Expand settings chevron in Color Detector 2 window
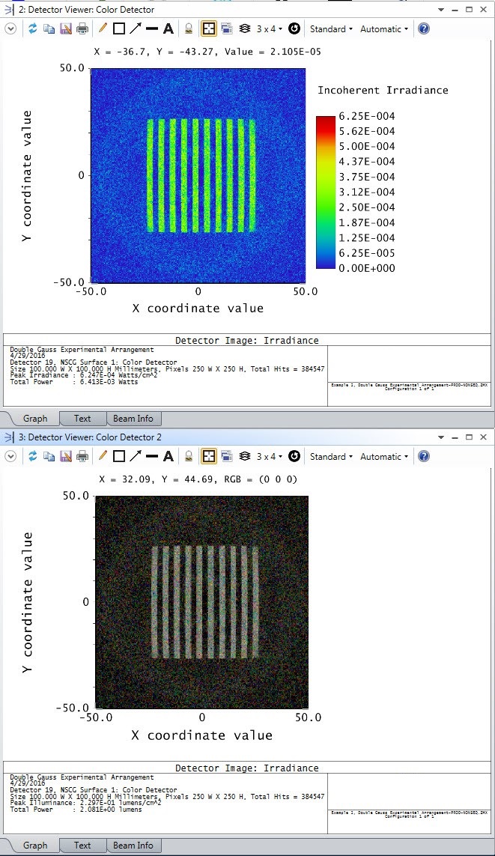The image size is (495, 856). point(10,456)
